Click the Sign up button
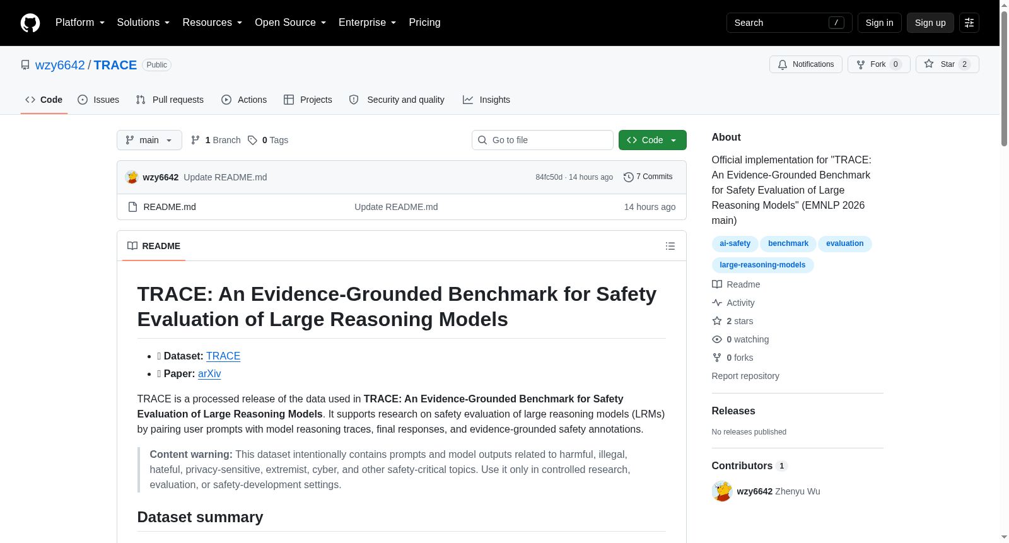 pos(930,23)
